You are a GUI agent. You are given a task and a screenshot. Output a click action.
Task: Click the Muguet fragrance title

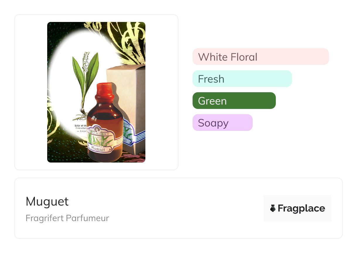click(x=47, y=201)
